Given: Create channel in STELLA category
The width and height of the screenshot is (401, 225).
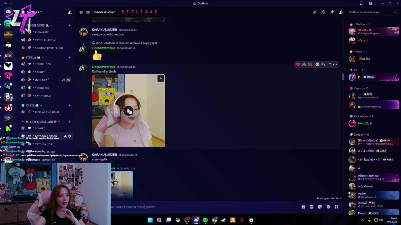Looking at the screenshot, I should [x=70, y=57].
